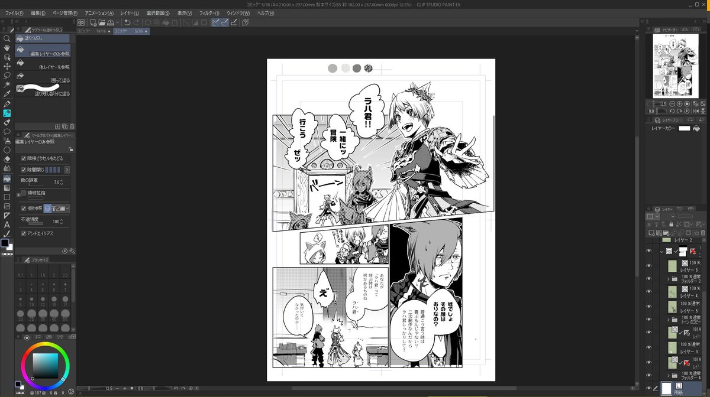710x397 pixels.
Task: Open the レイヤー(L) menu
Action: click(x=130, y=13)
